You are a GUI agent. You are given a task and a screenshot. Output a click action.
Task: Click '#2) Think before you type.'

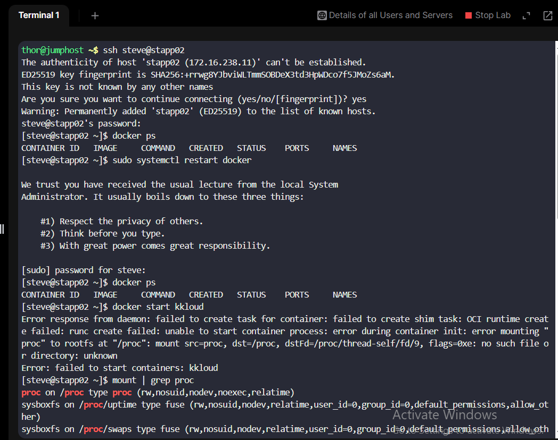[102, 234]
